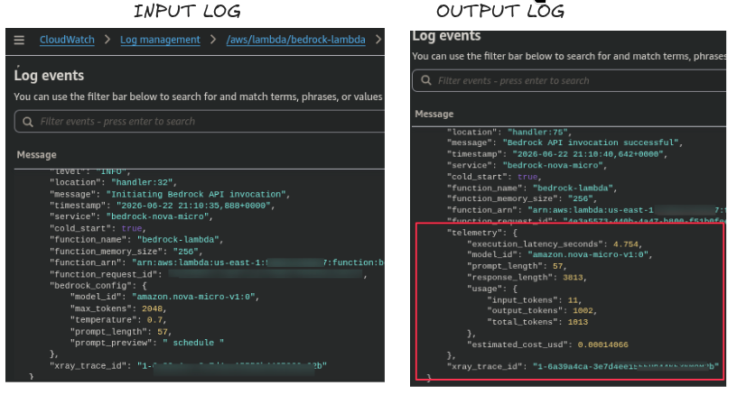
Task: Select model_id value in bedrock_config
Action: click(x=193, y=297)
